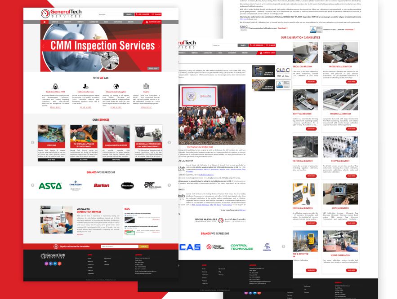
Task: Go to previous hero slide arrow
Action: tap(43, 46)
